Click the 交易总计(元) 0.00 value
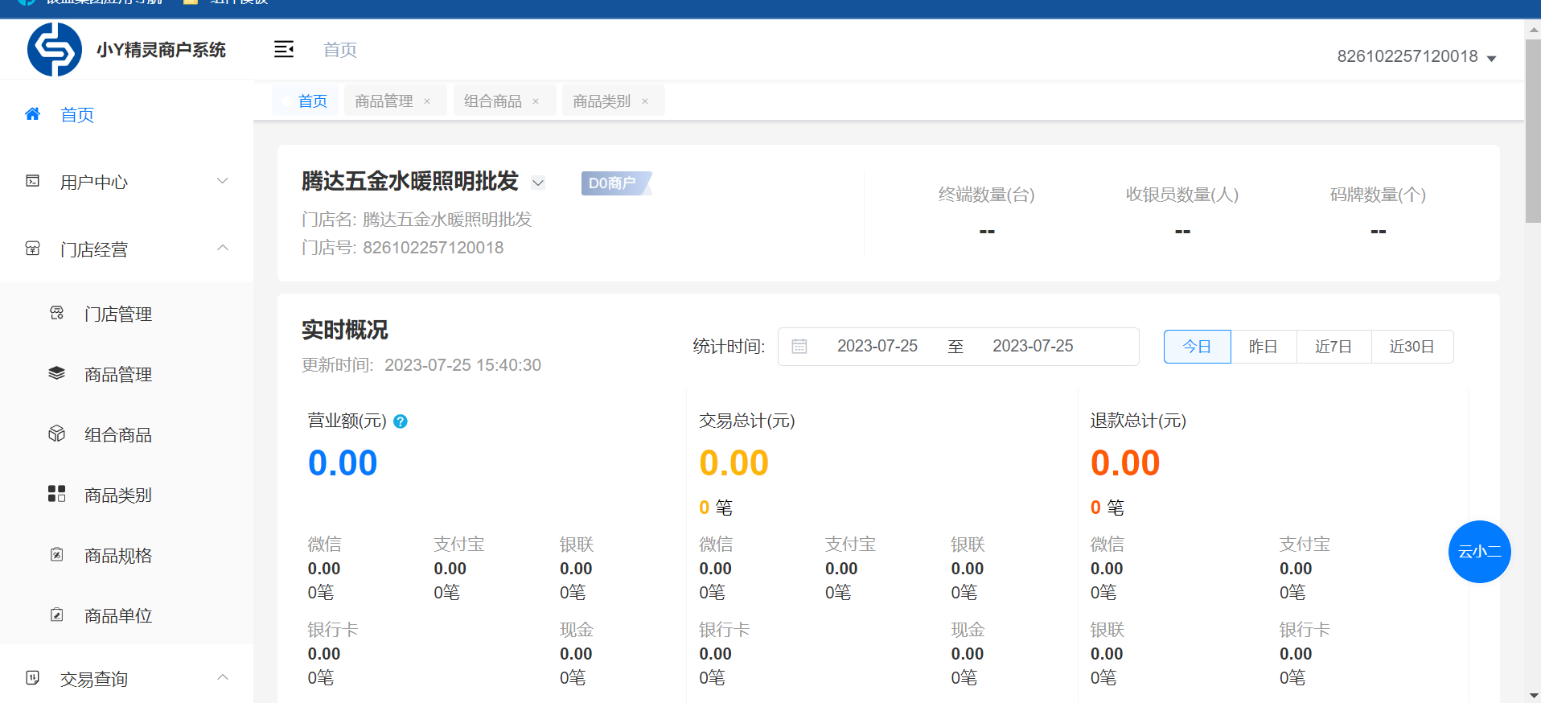This screenshot has height=703, width=1541. tap(734, 463)
